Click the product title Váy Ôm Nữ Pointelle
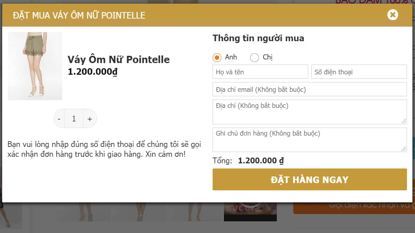 tap(118, 59)
